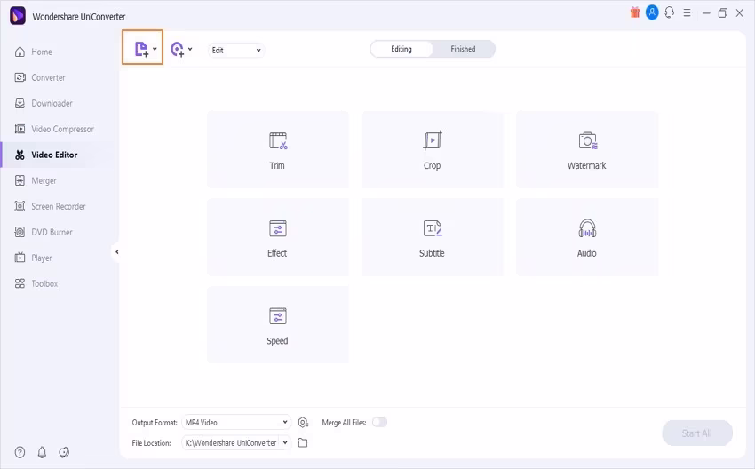Open the Effect tool tile
755x469 pixels.
point(278,237)
